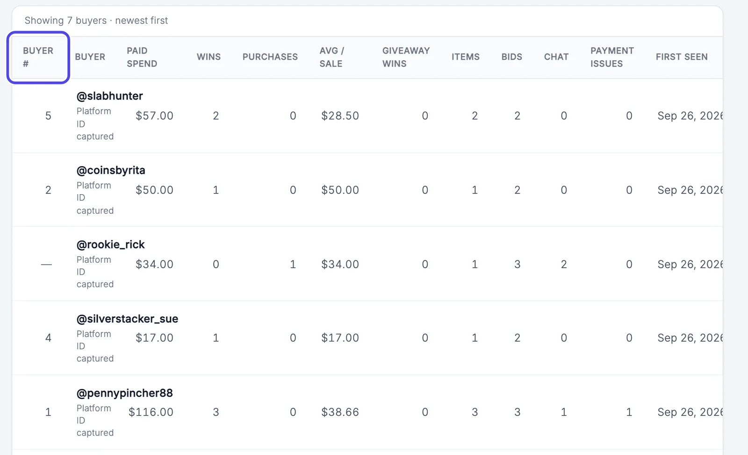Open buyer @rookie_rick
Screen dimensions: 748x455
[111, 245]
